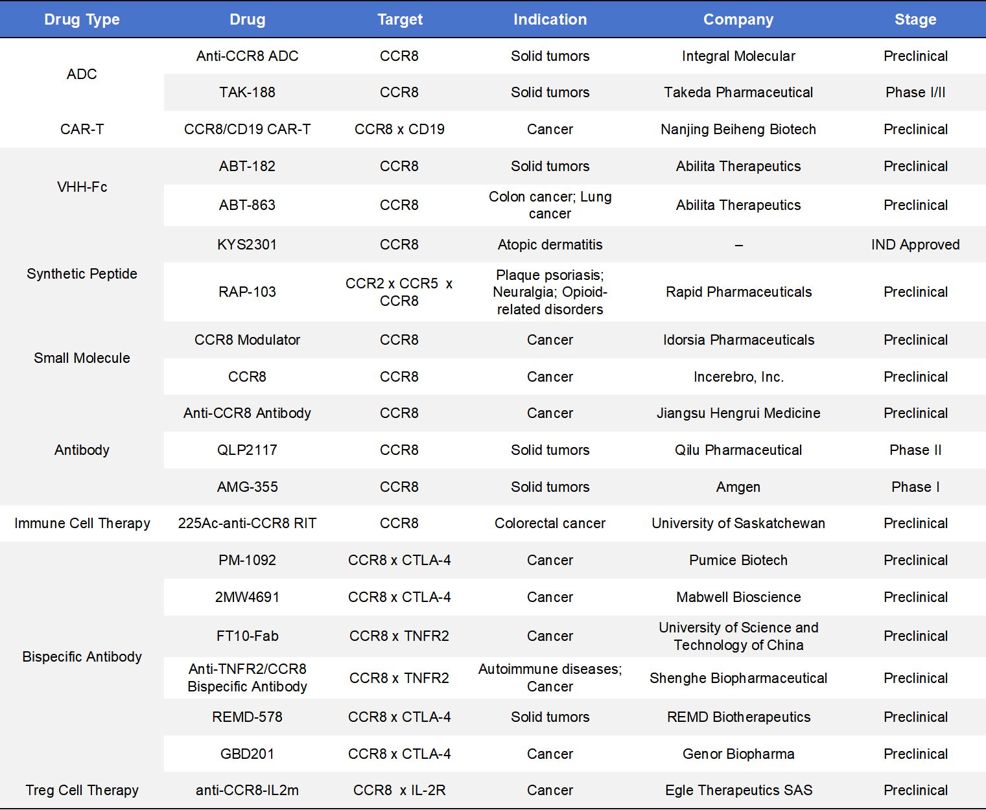The width and height of the screenshot is (986, 810).
Task: Click the QLP2117 drug cell
Action: coord(247,450)
